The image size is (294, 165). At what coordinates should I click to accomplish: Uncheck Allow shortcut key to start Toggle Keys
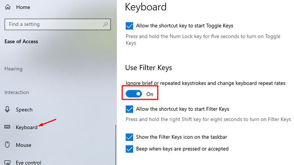coord(129,26)
